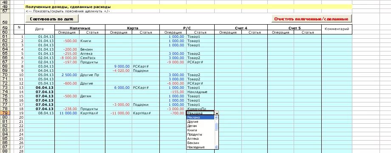391x153 pixels.
Task: Click the 'Операция' subheader under Наличные
Action: point(67,32)
